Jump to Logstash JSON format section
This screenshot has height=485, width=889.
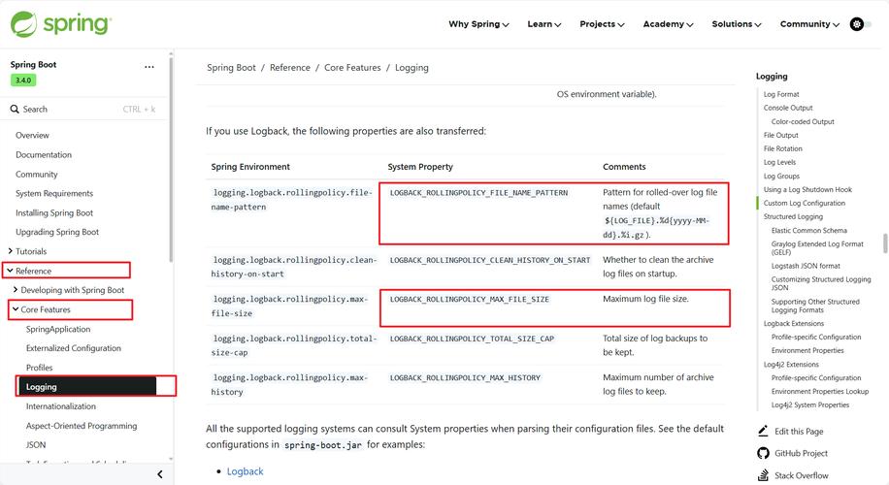(x=806, y=265)
